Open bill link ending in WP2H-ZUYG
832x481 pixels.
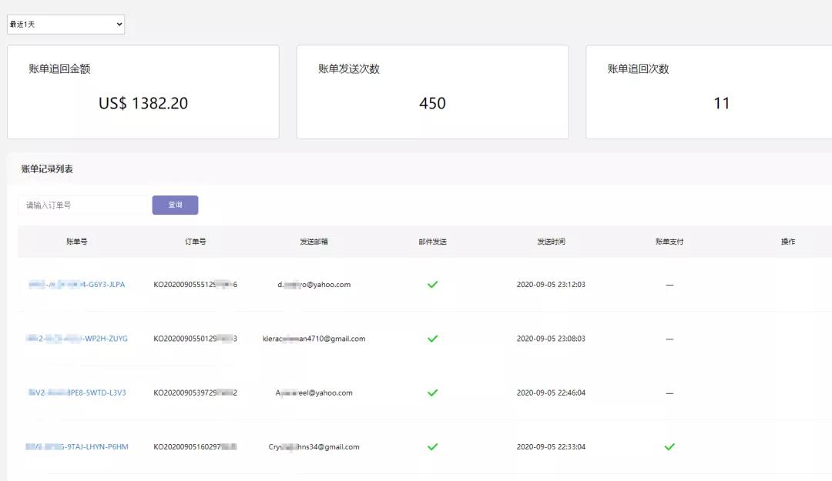click(x=76, y=339)
